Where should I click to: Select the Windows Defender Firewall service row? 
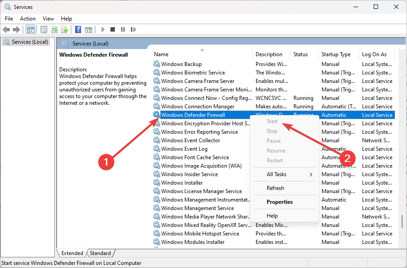274,115
